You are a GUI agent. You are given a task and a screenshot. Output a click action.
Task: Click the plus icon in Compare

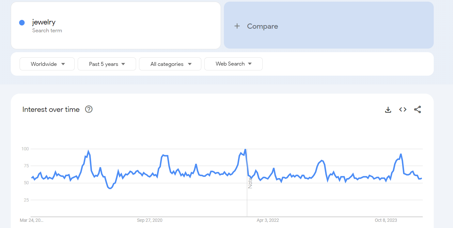pyautogui.click(x=237, y=26)
